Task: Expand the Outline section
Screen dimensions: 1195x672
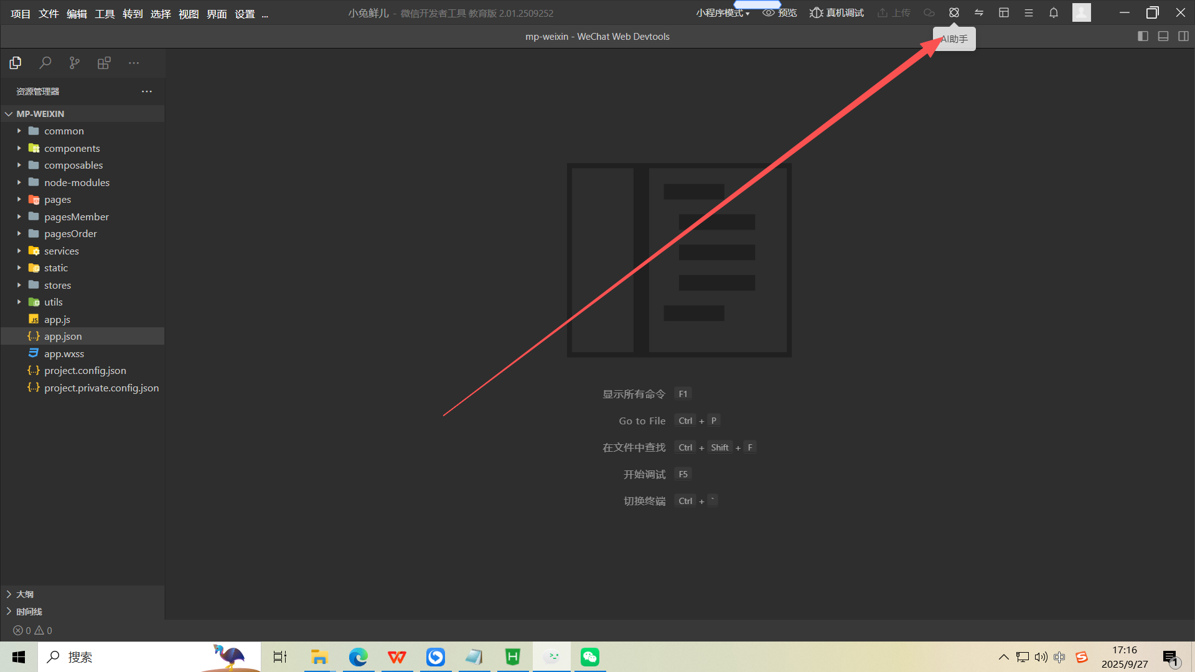Action: (25, 594)
